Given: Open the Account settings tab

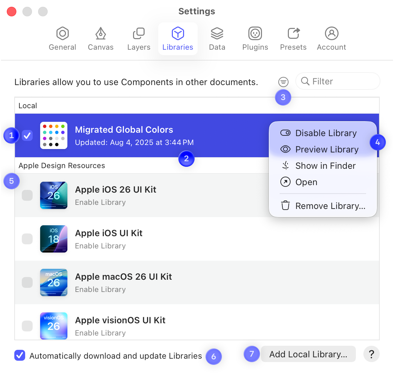Looking at the screenshot, I should pos(331,39).
